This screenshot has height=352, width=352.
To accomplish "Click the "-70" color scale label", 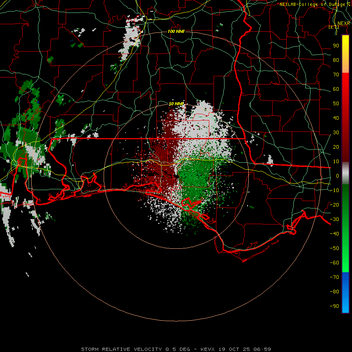I will (x=334, y=277).
